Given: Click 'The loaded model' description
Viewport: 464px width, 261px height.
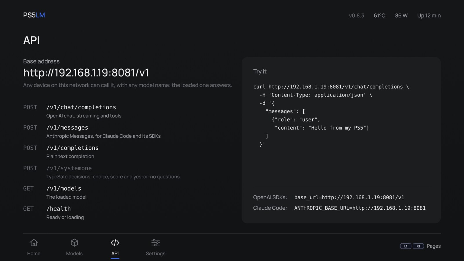Looking at the screenshot, I should click(x=66, y=197).
